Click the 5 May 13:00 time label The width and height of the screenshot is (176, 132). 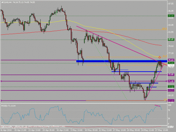[77, 130]
